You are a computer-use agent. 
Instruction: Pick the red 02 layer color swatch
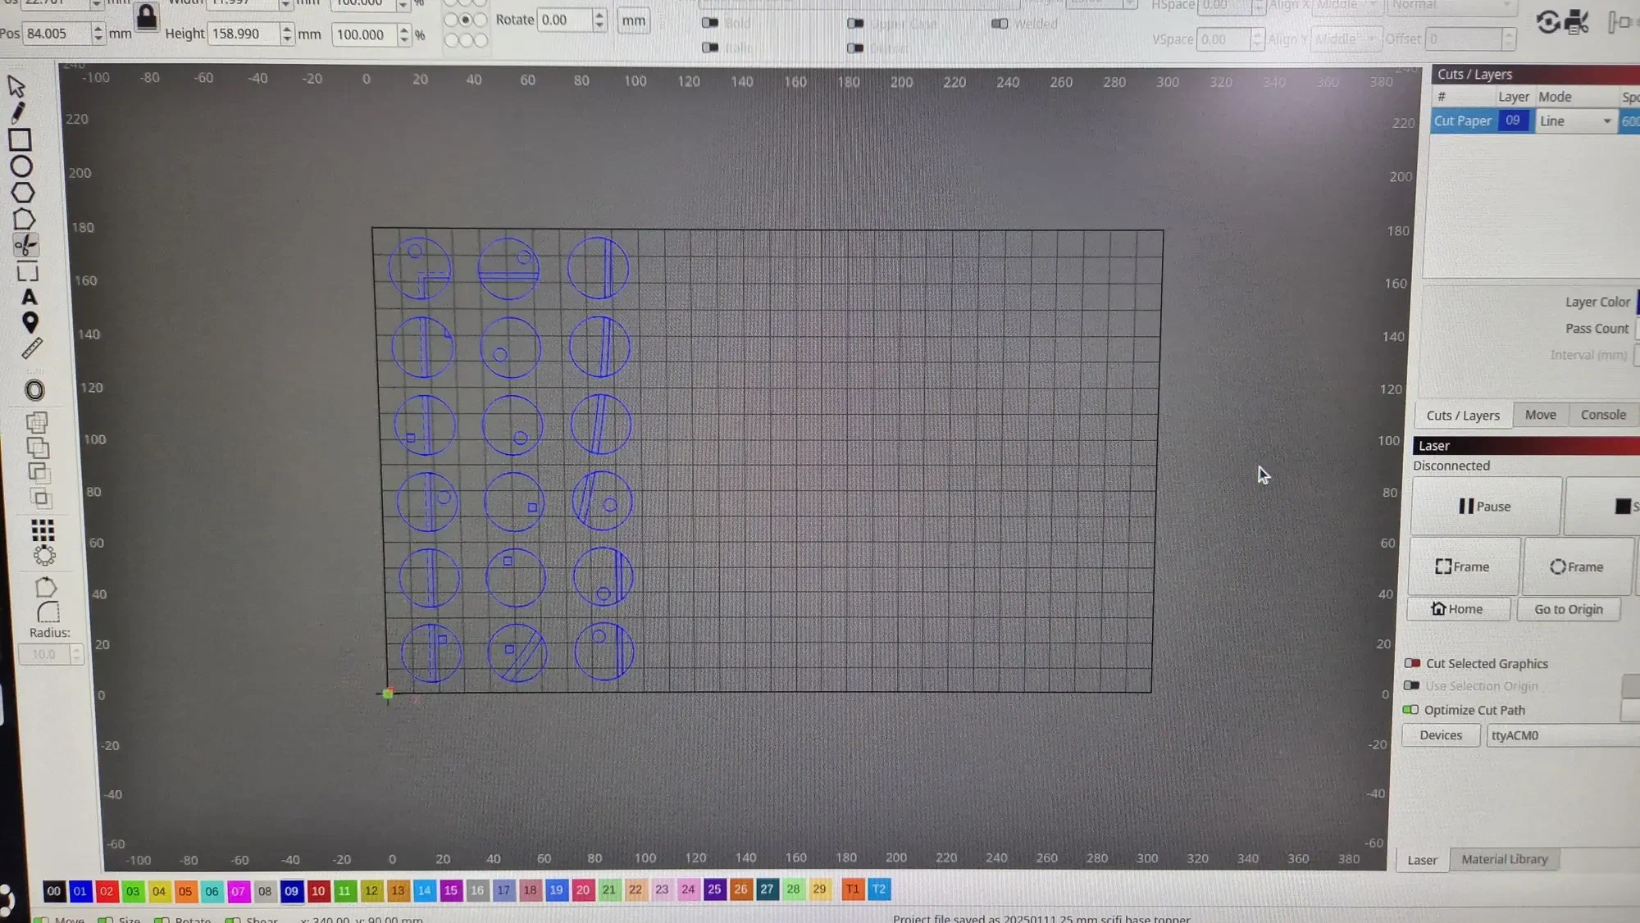(107, 891)
